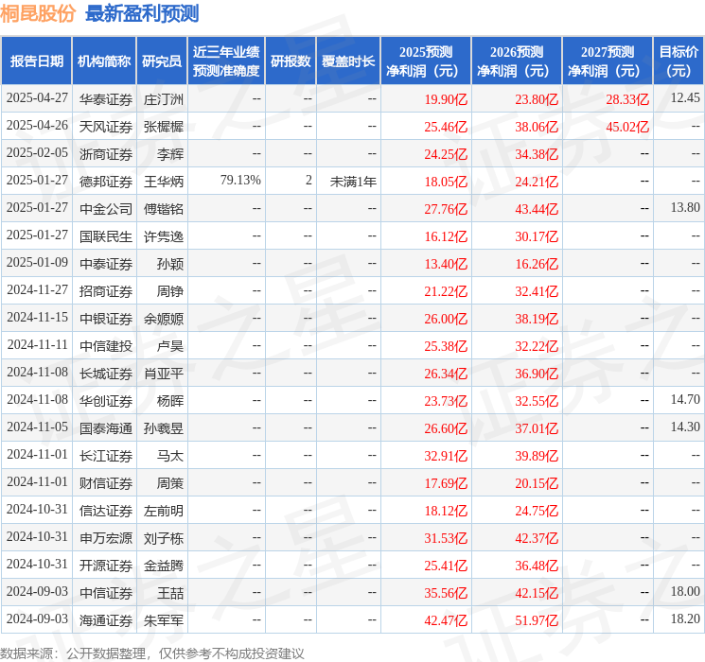Click the 近三年业绩预测准确度 column header
The width and height of the screenshot is (705, 662).
pyautogui.click(x=226, y=61)
